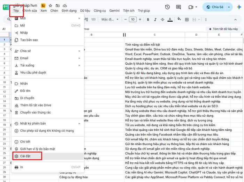Open the text color picker

(170, 20)
